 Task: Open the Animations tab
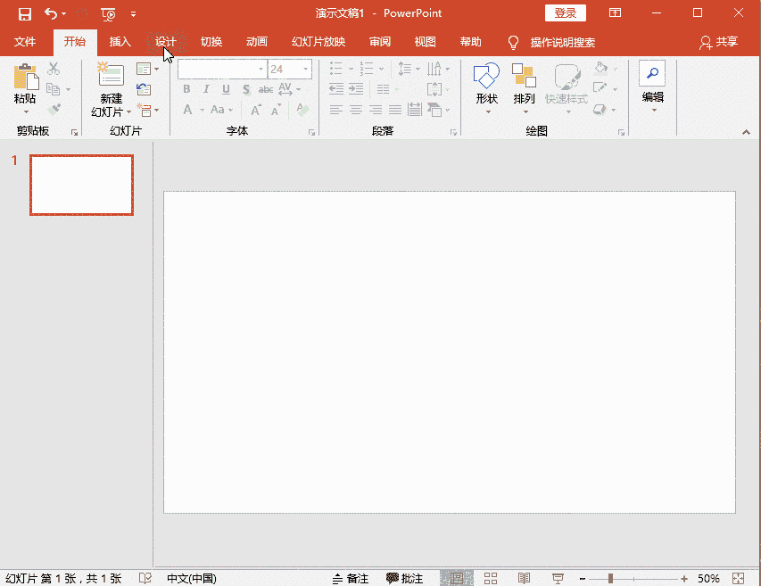pyautogui.click(x=257, y=42)
